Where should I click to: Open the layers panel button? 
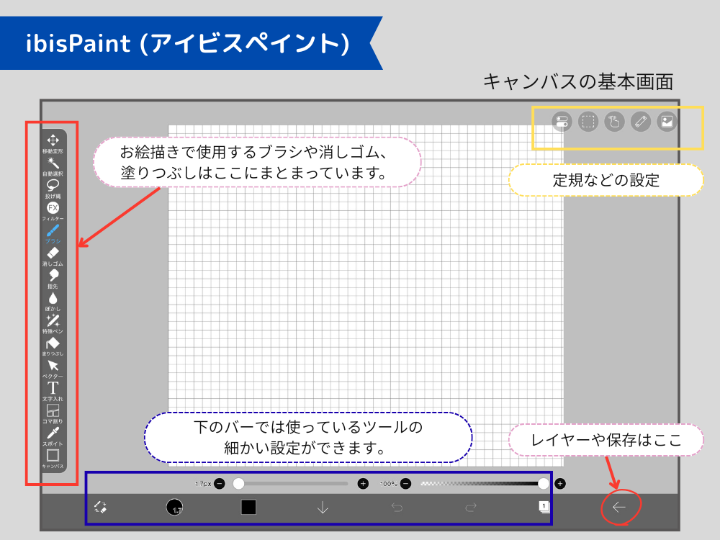(544, 507)
